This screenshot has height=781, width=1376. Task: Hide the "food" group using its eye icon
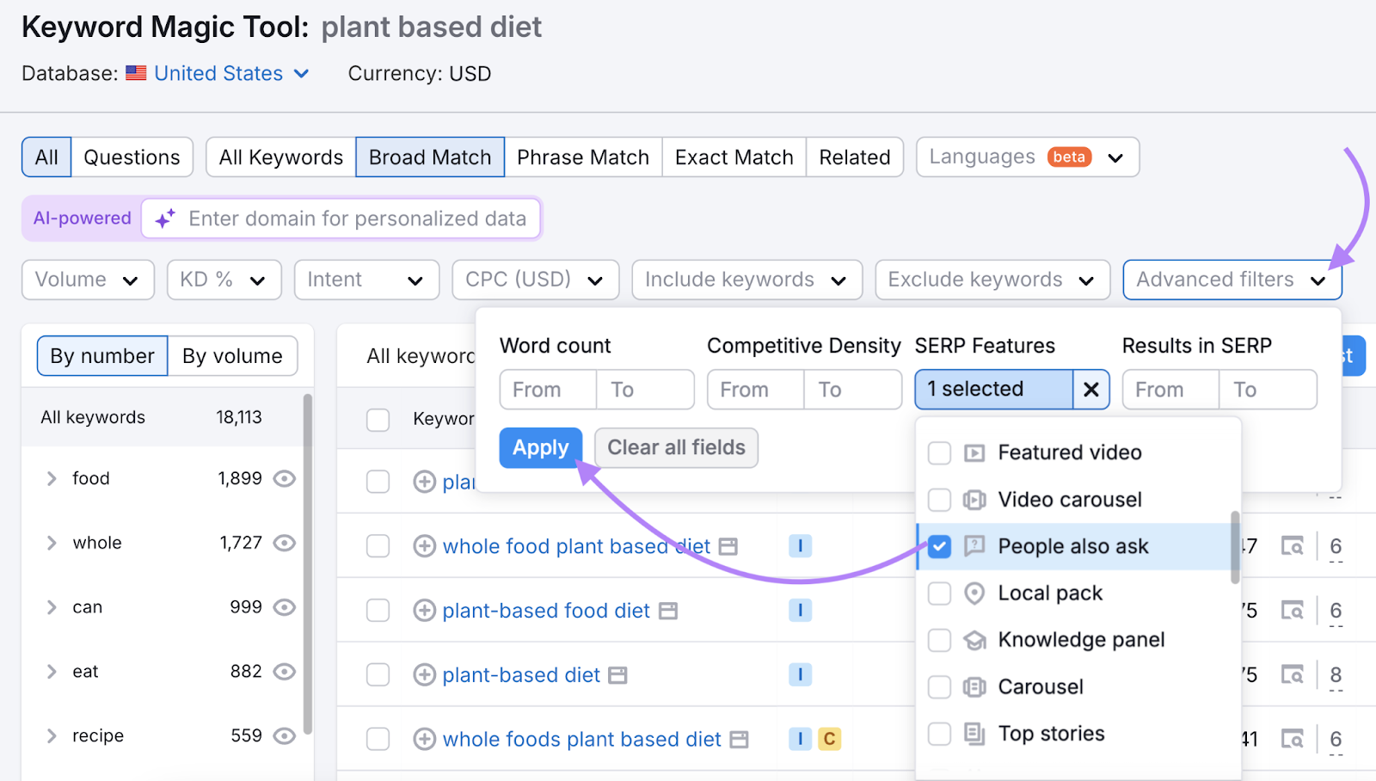click(x=285, y=478)
